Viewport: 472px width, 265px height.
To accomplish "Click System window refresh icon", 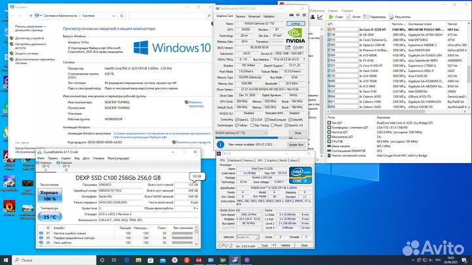I will (122, 16).
